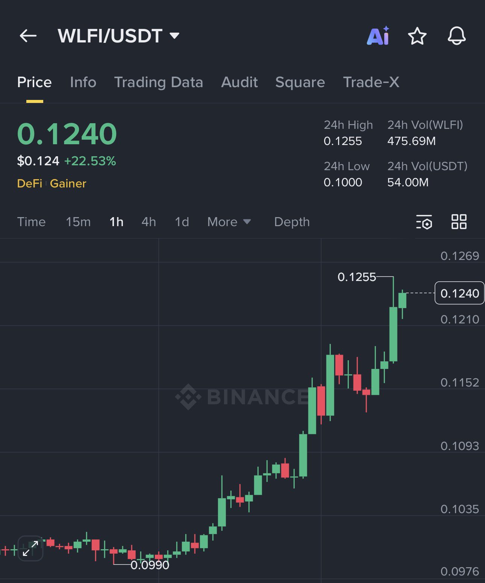Switch chart to 4h interval
This screenshot has width=485, height=583.
(x=149, y=222)
